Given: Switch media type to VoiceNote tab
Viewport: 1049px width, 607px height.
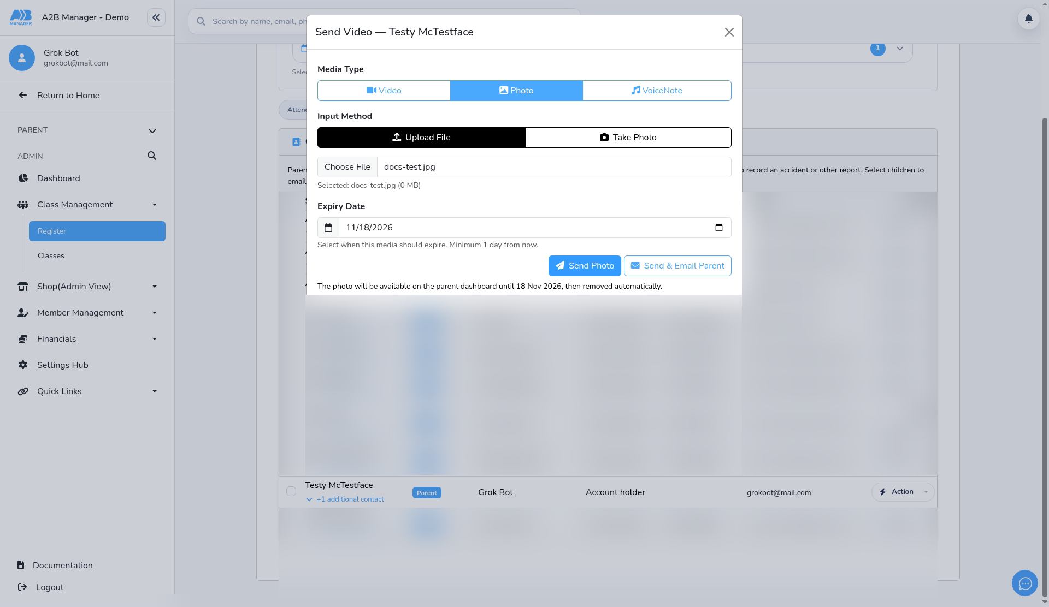Looking at the screenshot, I should (x=657, y=91).
